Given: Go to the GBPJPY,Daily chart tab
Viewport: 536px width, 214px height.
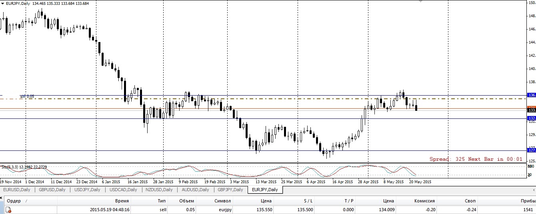Looking at the screenshot, I should click(x=230, y=190).
